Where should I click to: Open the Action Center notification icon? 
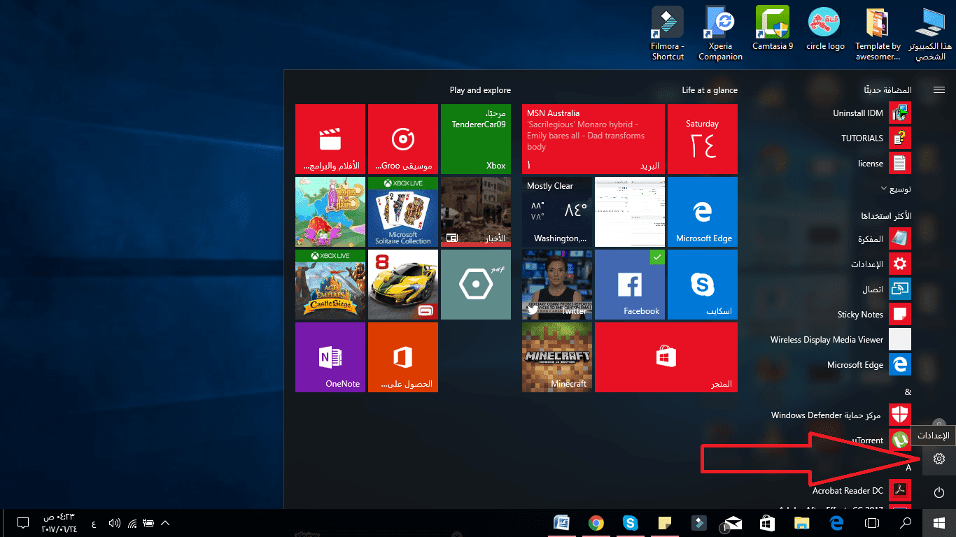point(22,523)
